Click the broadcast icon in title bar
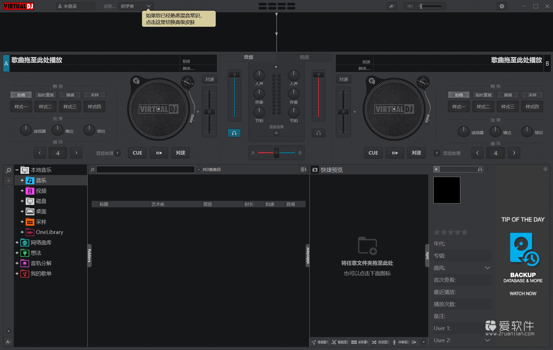553x350 pixels. [392, 6]
